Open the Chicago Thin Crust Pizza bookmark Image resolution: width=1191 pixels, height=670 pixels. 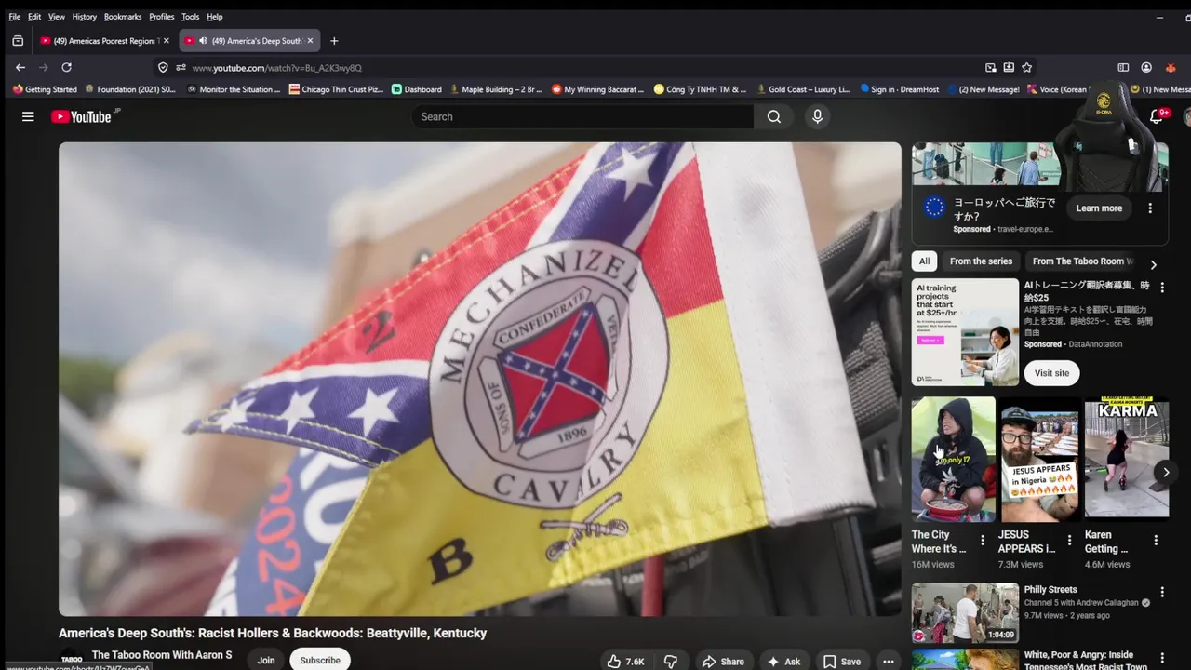tap(336, 89)
